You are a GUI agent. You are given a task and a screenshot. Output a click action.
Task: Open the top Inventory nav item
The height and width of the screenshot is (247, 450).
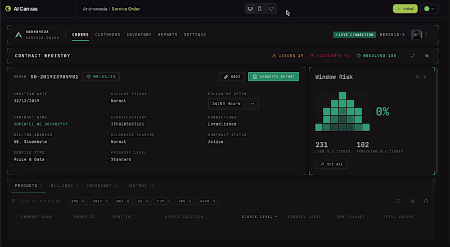point(139,35)
